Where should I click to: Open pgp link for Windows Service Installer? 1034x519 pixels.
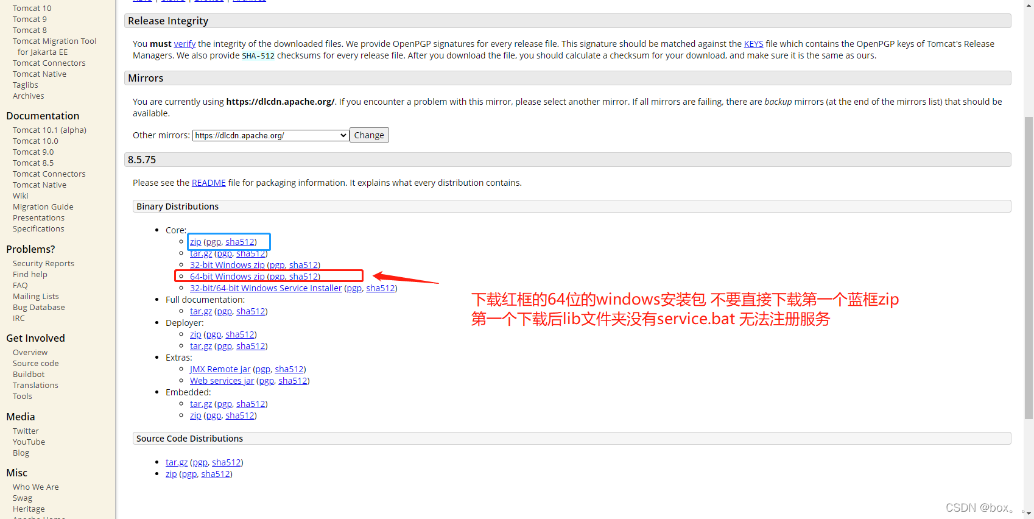(x=354, y=288)
